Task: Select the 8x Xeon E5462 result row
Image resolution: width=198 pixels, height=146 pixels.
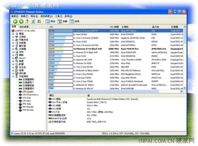Action: [x=116, y=34]
